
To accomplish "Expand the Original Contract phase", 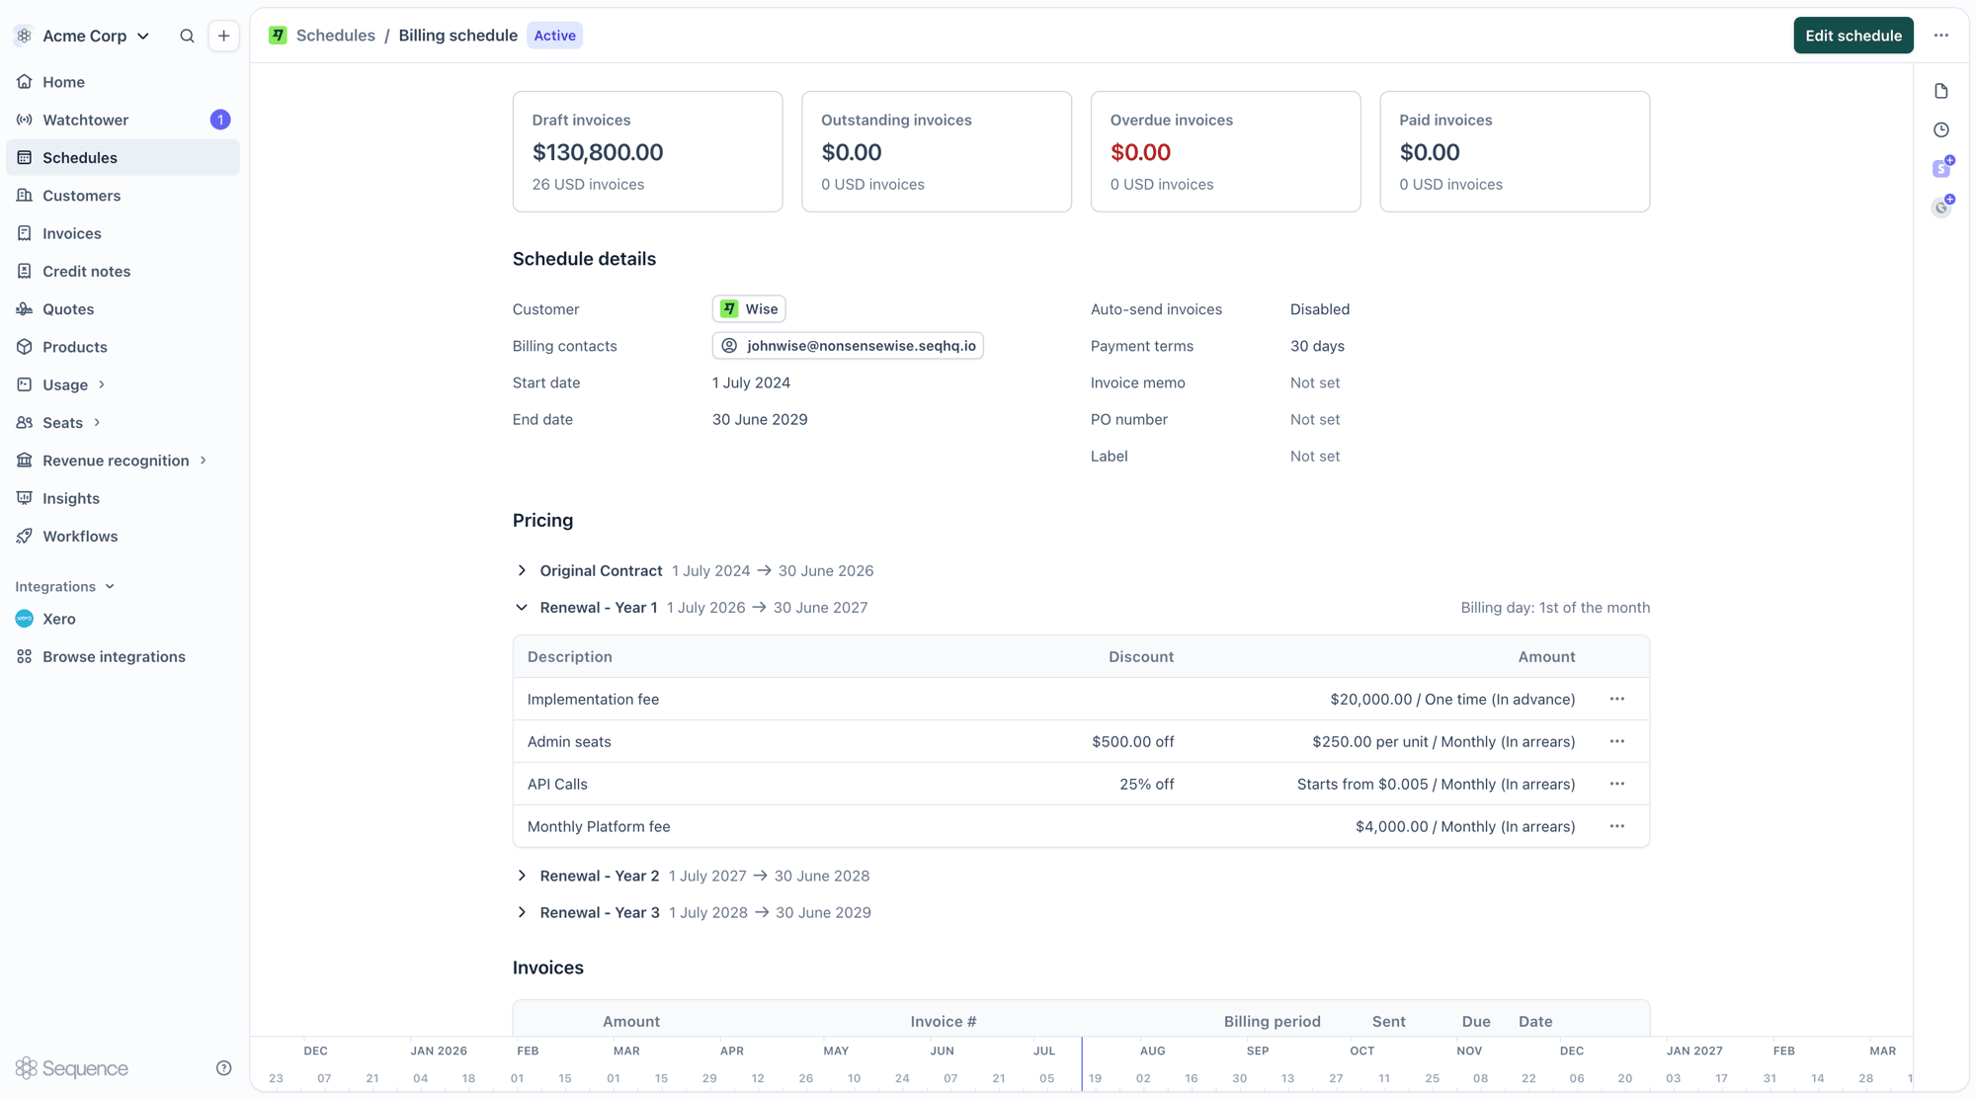I will pyautogui.click(x=522, y=571).
